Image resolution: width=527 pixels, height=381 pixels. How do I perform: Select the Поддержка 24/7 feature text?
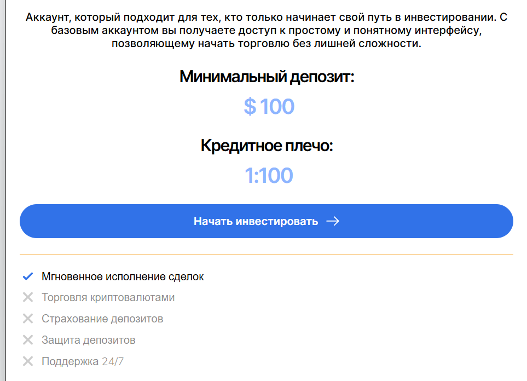coord(83,361)
